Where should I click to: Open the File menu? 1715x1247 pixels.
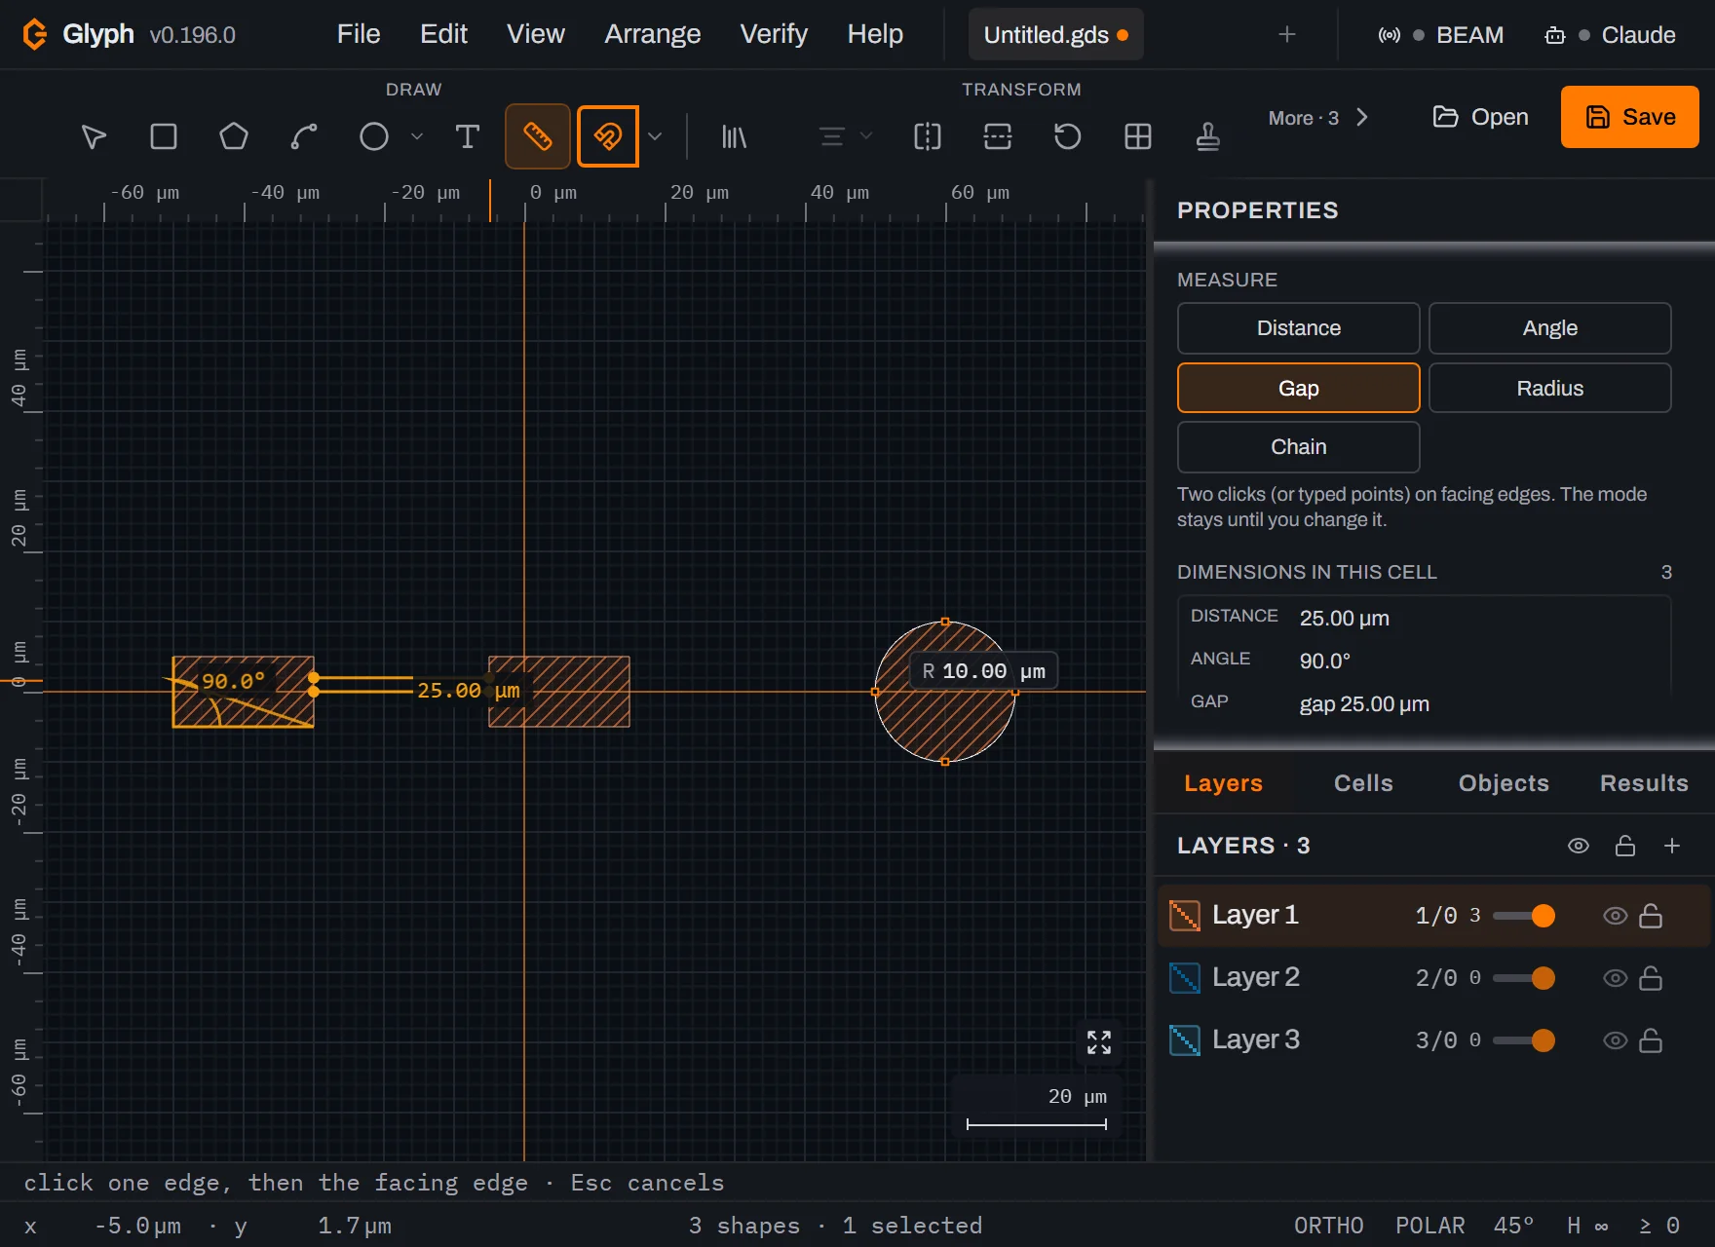359,34
